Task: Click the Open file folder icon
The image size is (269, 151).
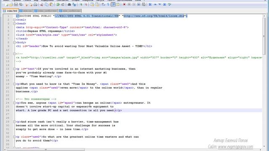Action: (11, 5)
